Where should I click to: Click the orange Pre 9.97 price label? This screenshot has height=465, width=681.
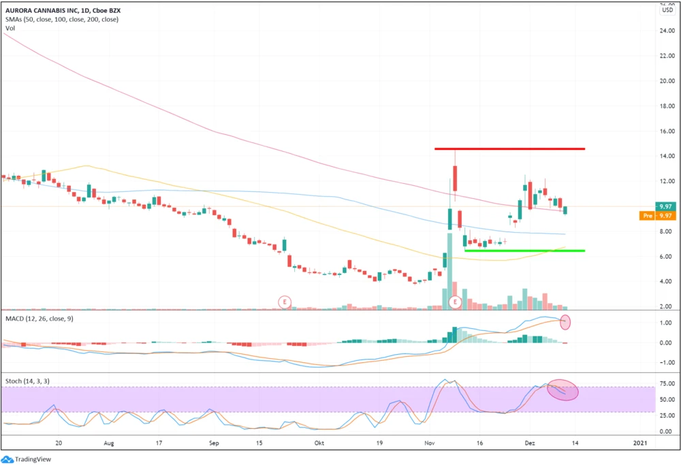click(x=656, y=216)
